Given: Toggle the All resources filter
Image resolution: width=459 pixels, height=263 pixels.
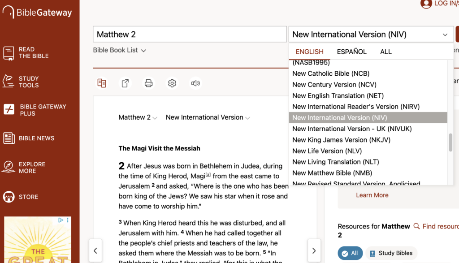Looking at the screenshot, I should point(350,253).
